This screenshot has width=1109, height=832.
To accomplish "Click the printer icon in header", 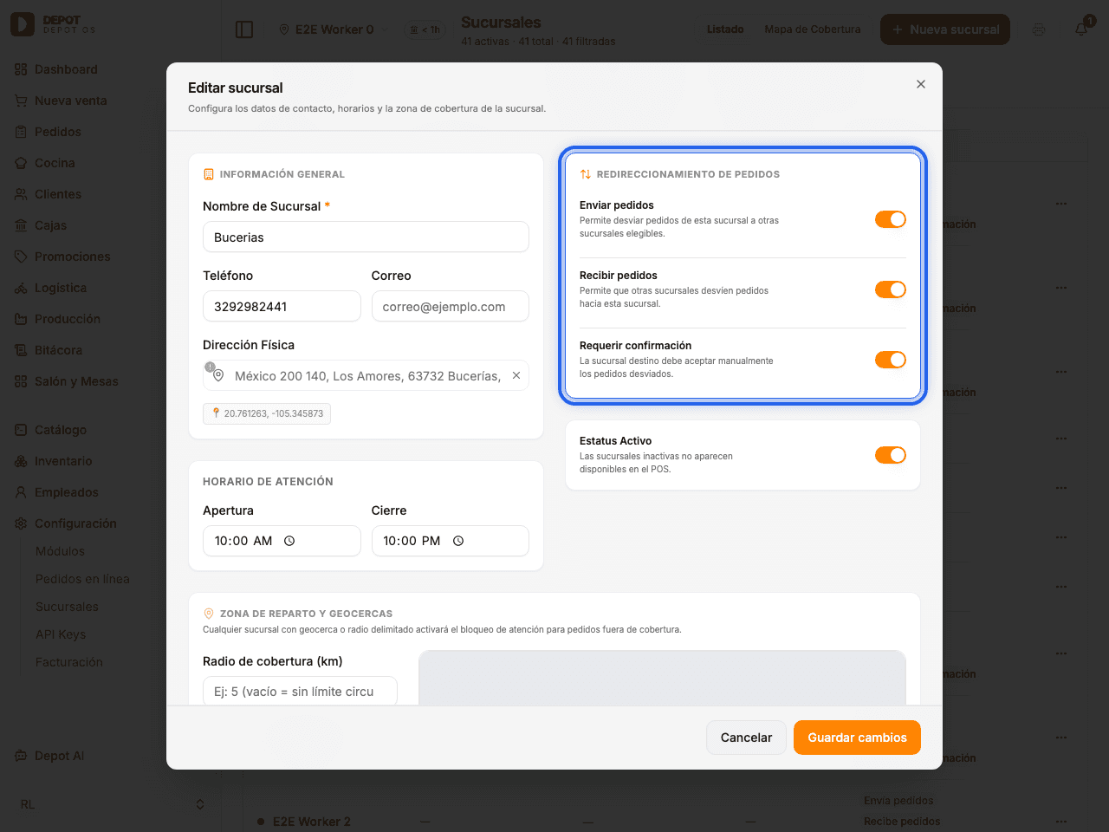I will click(x=1039, y=29).
